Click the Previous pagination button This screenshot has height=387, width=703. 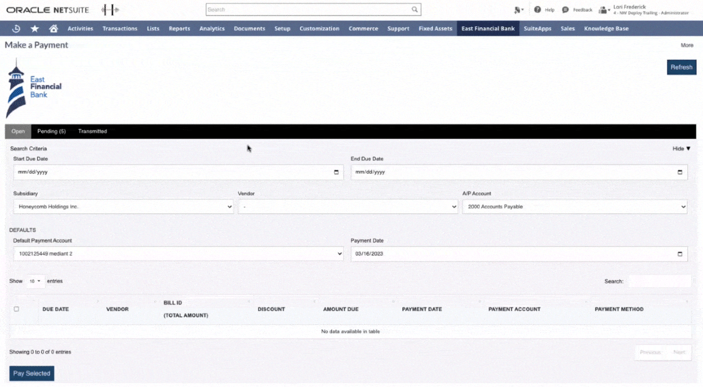pyautogui.click(x=650, y=352)
